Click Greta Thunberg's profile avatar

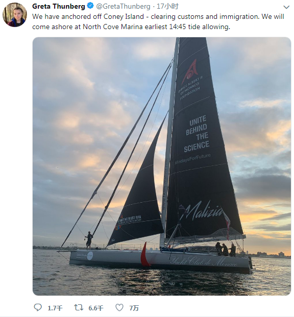point(15,15)
